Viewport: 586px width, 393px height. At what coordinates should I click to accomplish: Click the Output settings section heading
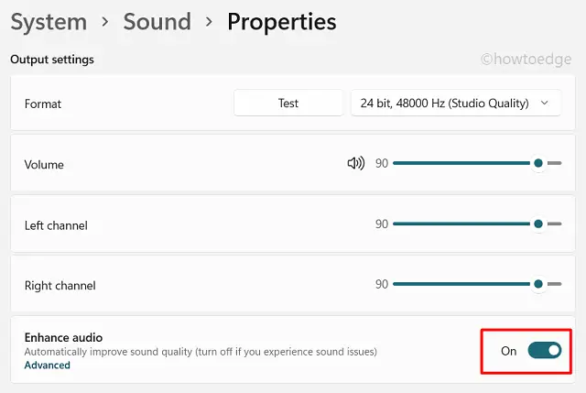52,60
